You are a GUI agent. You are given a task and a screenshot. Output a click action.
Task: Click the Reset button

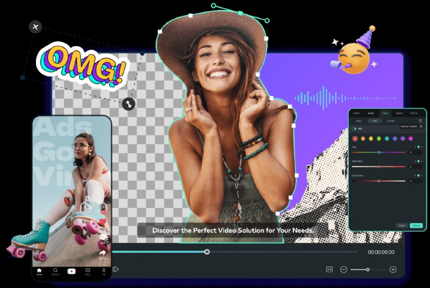click(x=402, y=226)
